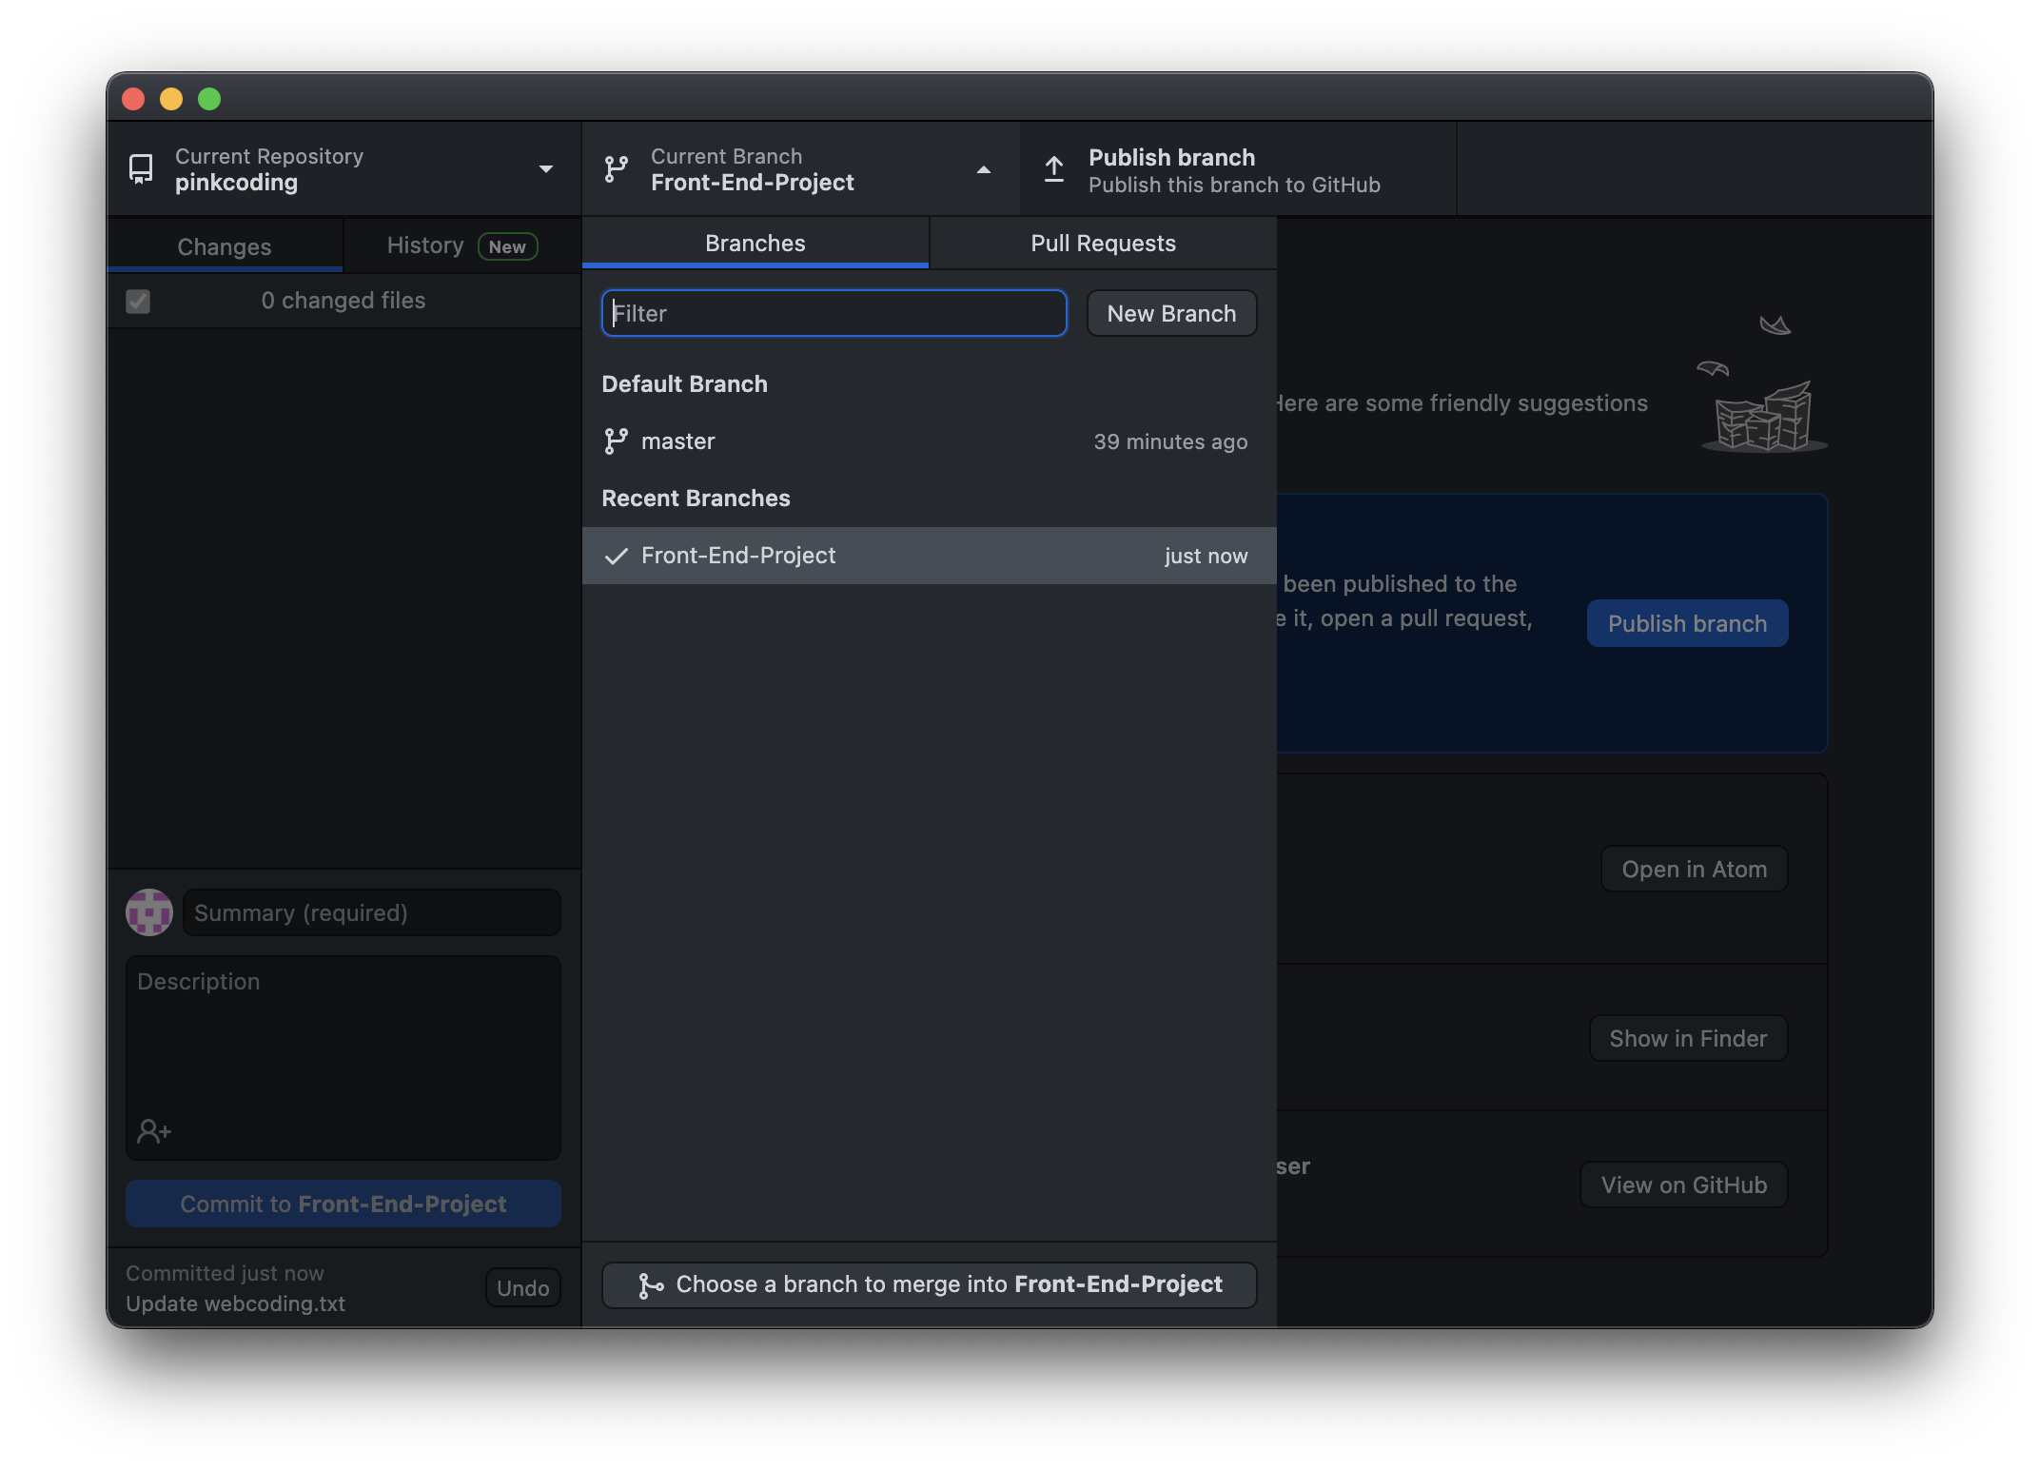Open the Current Repository dropdown arrow
Image resolution: width=2040 pixels, height=1469 pixels.
[x=546, y=169]
